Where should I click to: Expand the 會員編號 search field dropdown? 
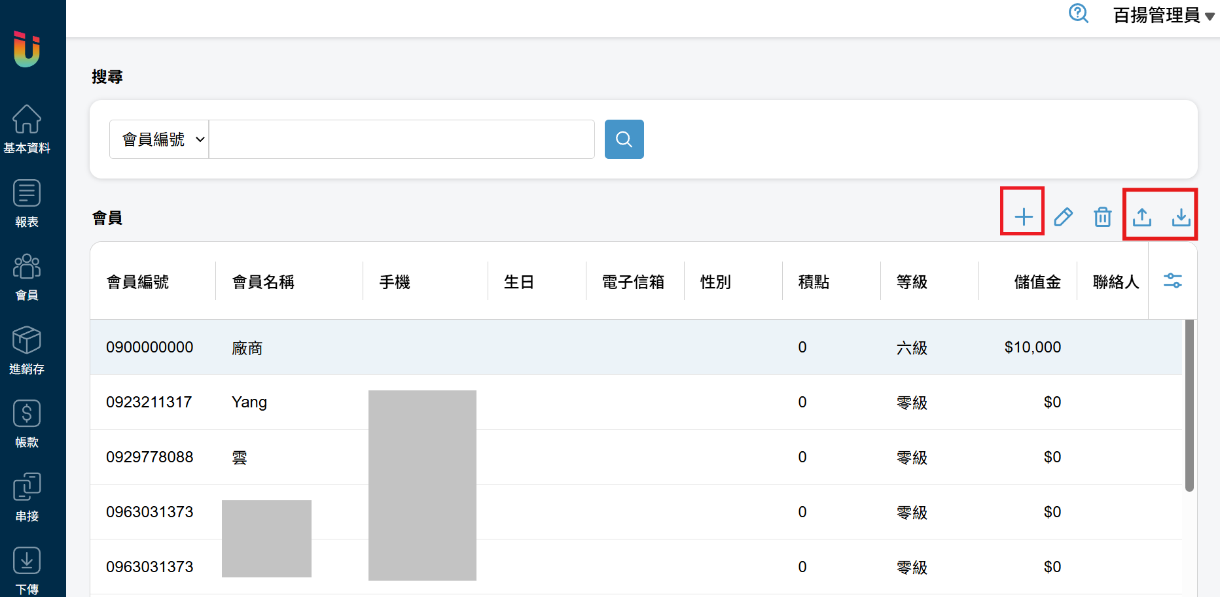159,139
